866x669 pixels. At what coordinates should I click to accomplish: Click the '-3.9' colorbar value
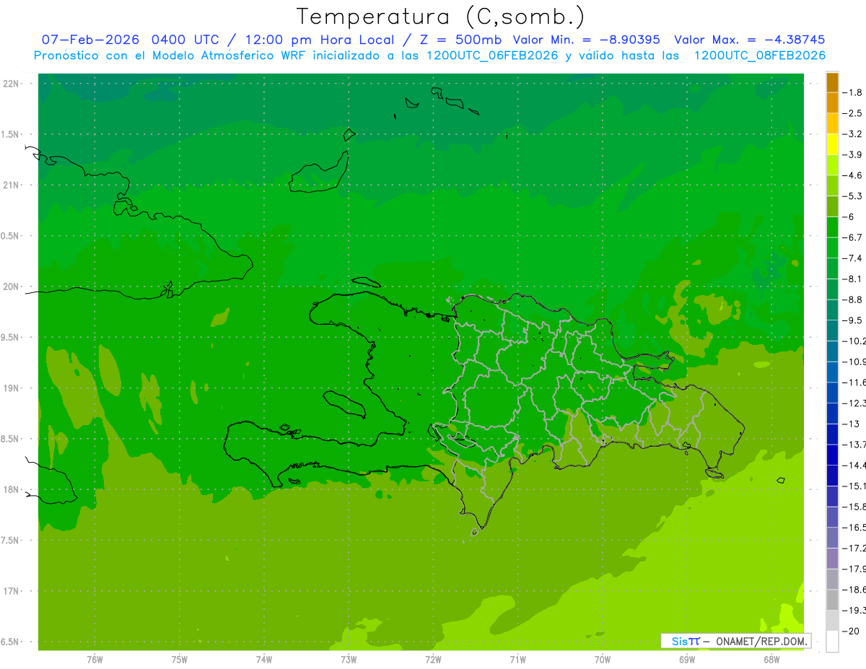[852, 154]
